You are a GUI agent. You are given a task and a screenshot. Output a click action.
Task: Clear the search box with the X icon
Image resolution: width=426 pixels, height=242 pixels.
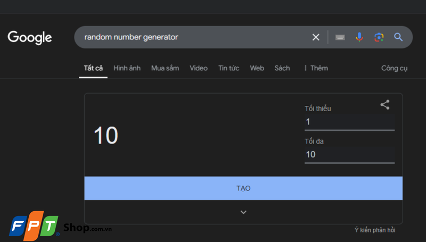tap(316, 37)
